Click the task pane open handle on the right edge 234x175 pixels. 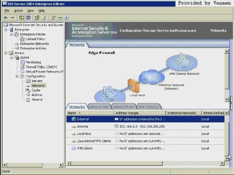tap(231, 103)
